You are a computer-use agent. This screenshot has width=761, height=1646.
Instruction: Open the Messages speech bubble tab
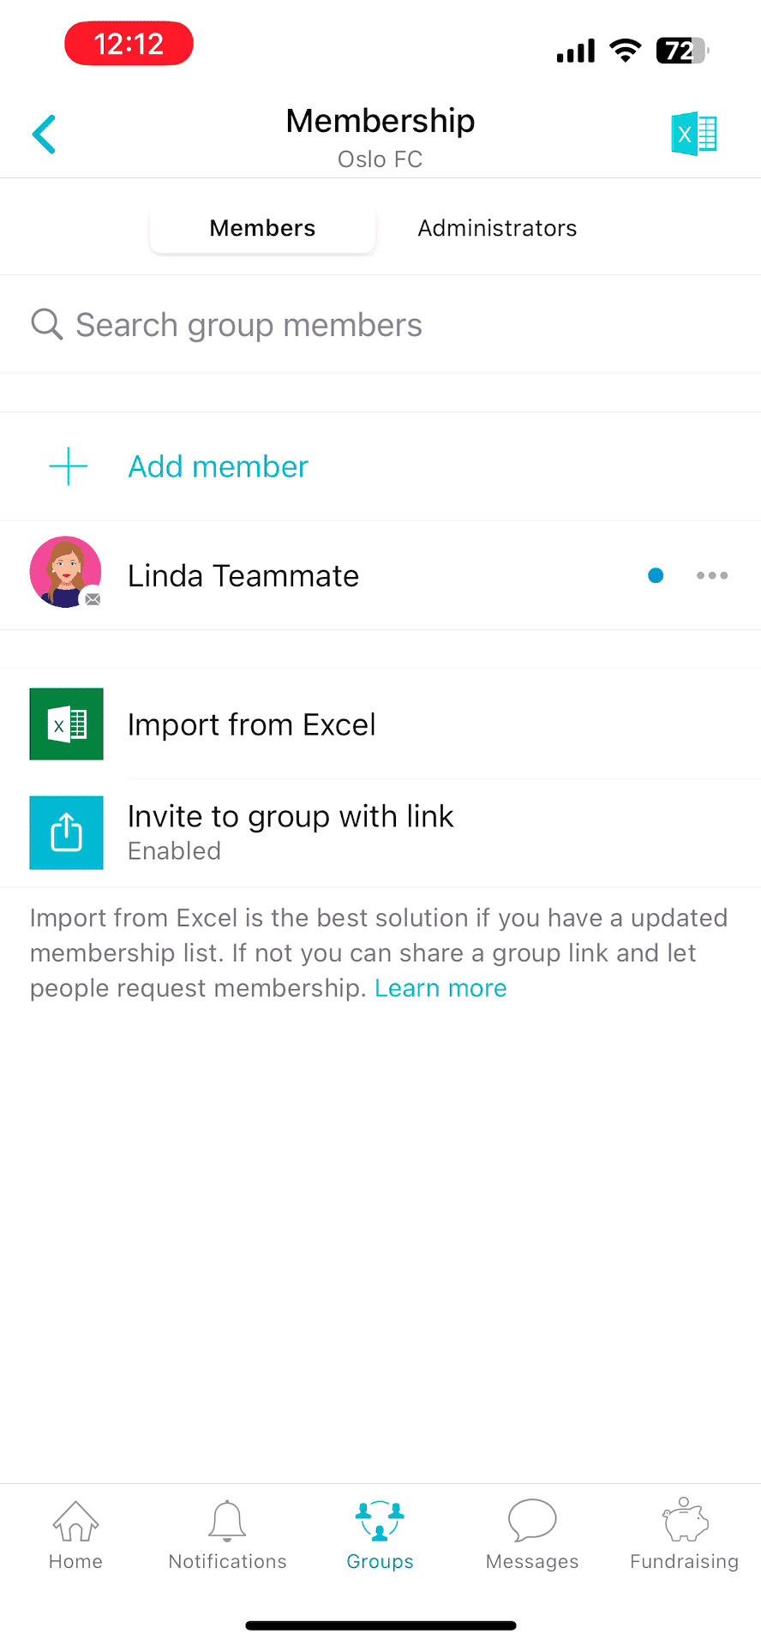pyautogui.click(x=532, y=1535)
